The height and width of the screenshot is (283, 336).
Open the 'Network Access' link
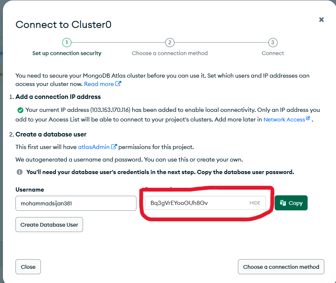284,119
